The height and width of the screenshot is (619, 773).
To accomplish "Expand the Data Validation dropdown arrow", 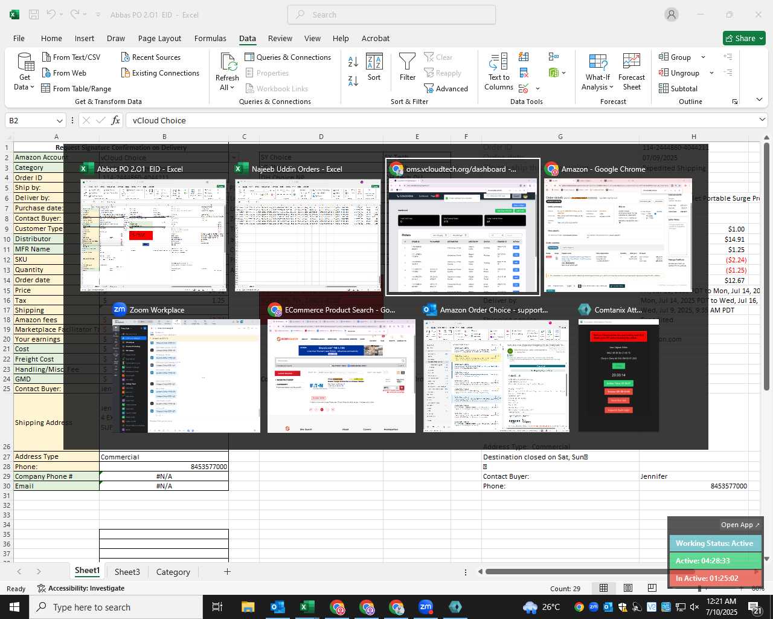I will tap(537, 88).
